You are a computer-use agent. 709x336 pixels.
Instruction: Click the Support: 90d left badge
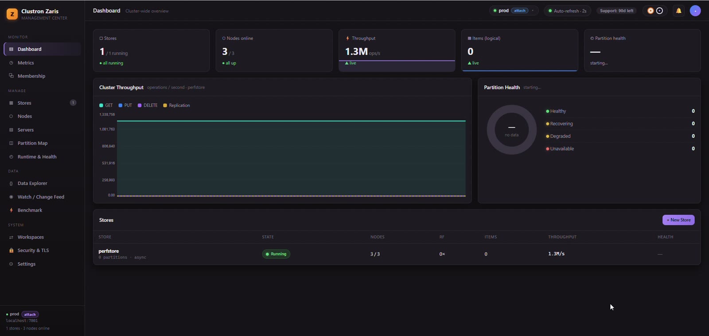pos(616,11)
